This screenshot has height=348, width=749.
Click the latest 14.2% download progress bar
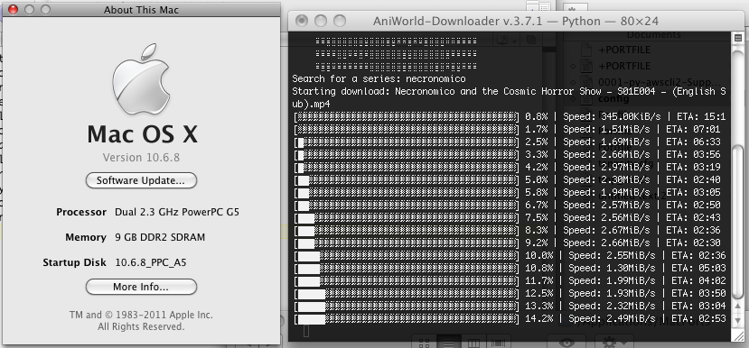click(x=407, y=318)
